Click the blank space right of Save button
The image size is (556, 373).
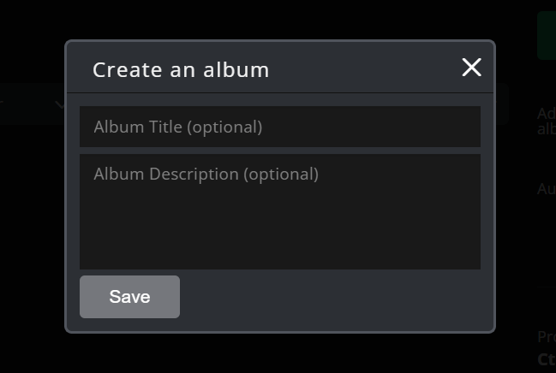tap(334, 297)
